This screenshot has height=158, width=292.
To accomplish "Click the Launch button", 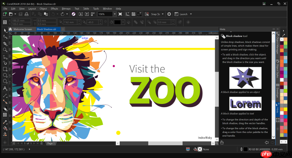I will pyautogui.click(x=181, y=14).
